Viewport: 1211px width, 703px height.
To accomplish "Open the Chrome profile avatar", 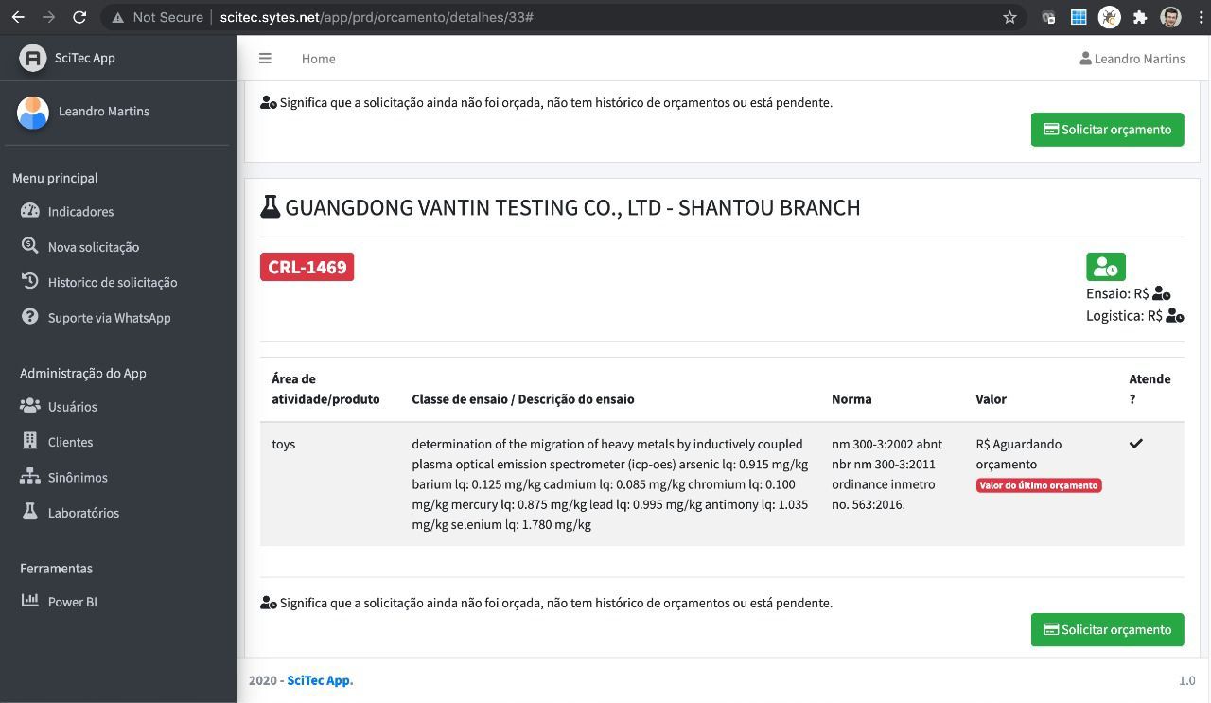I will click(x=1170, y=17).
